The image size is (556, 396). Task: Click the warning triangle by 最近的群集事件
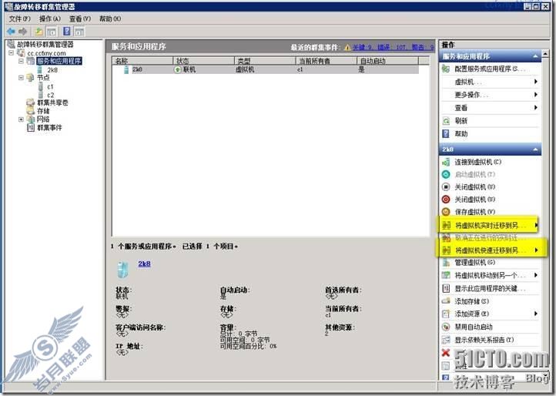point(347,47)
